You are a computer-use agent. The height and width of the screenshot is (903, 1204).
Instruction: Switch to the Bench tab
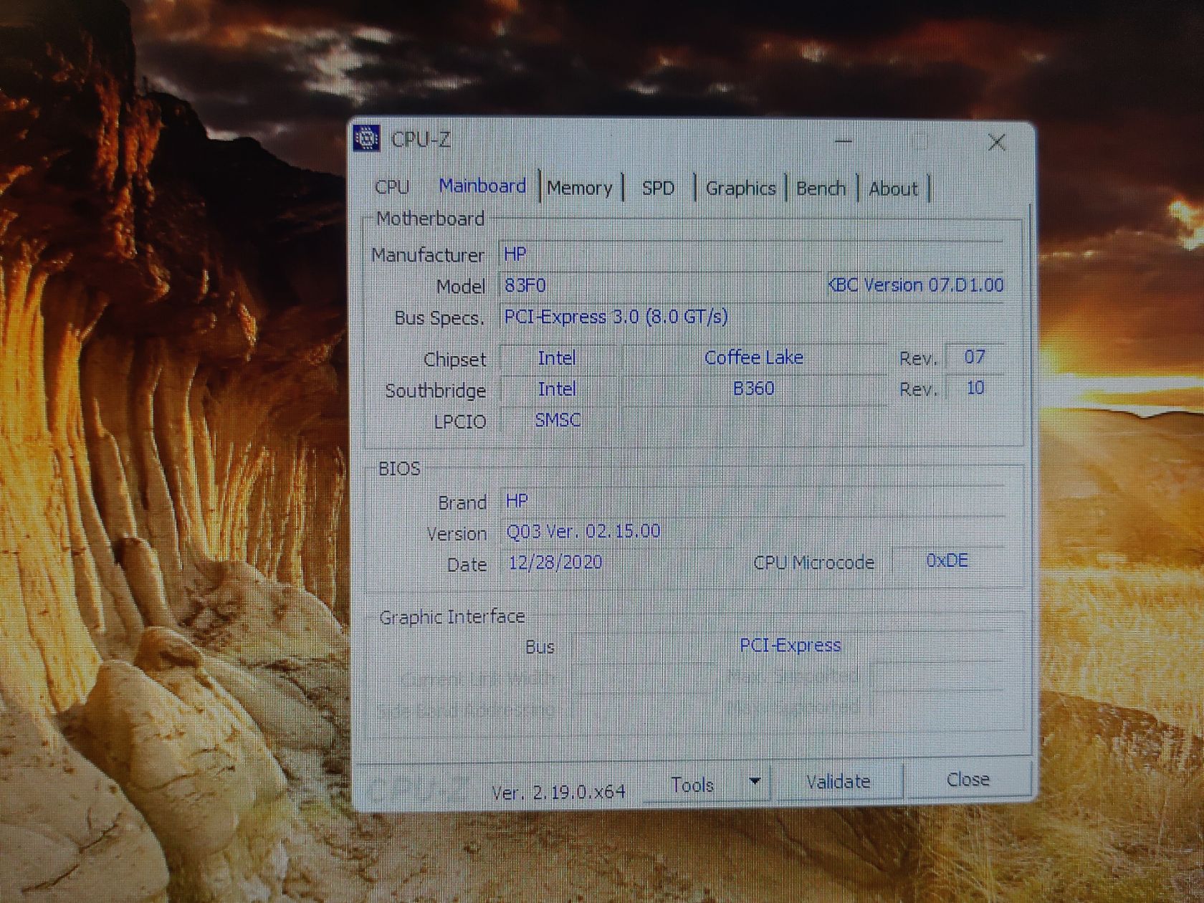(x=821, y=188)
